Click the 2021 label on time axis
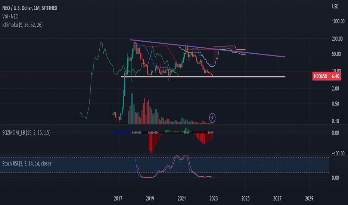348x205 pixels. point(182,198)
